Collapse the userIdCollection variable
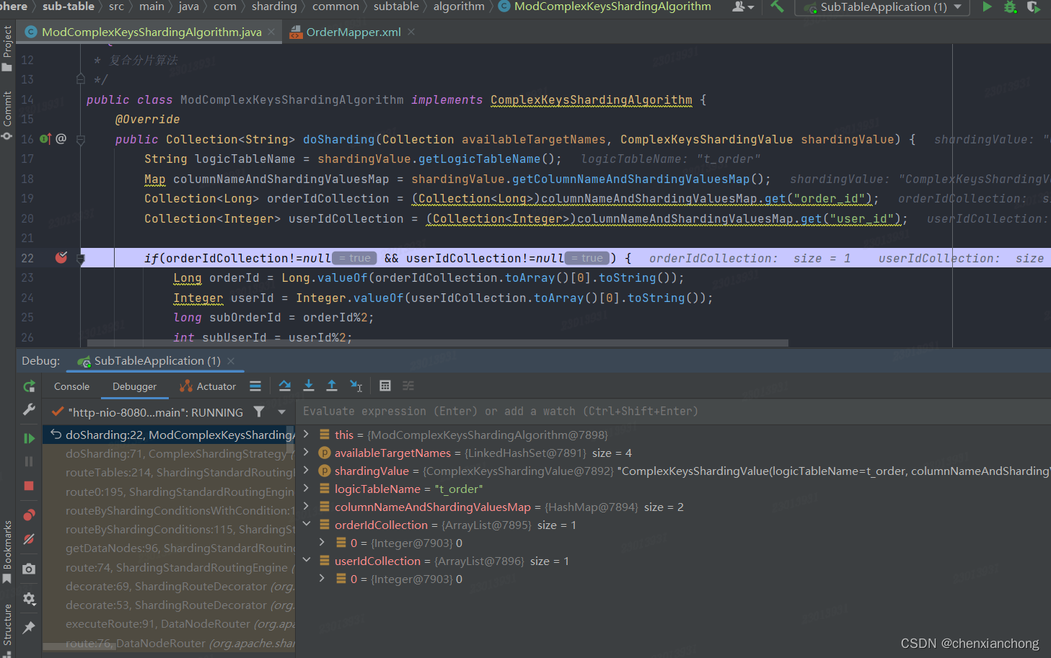The height and width of the screenshot is (658, 1051). click(306, 560)
